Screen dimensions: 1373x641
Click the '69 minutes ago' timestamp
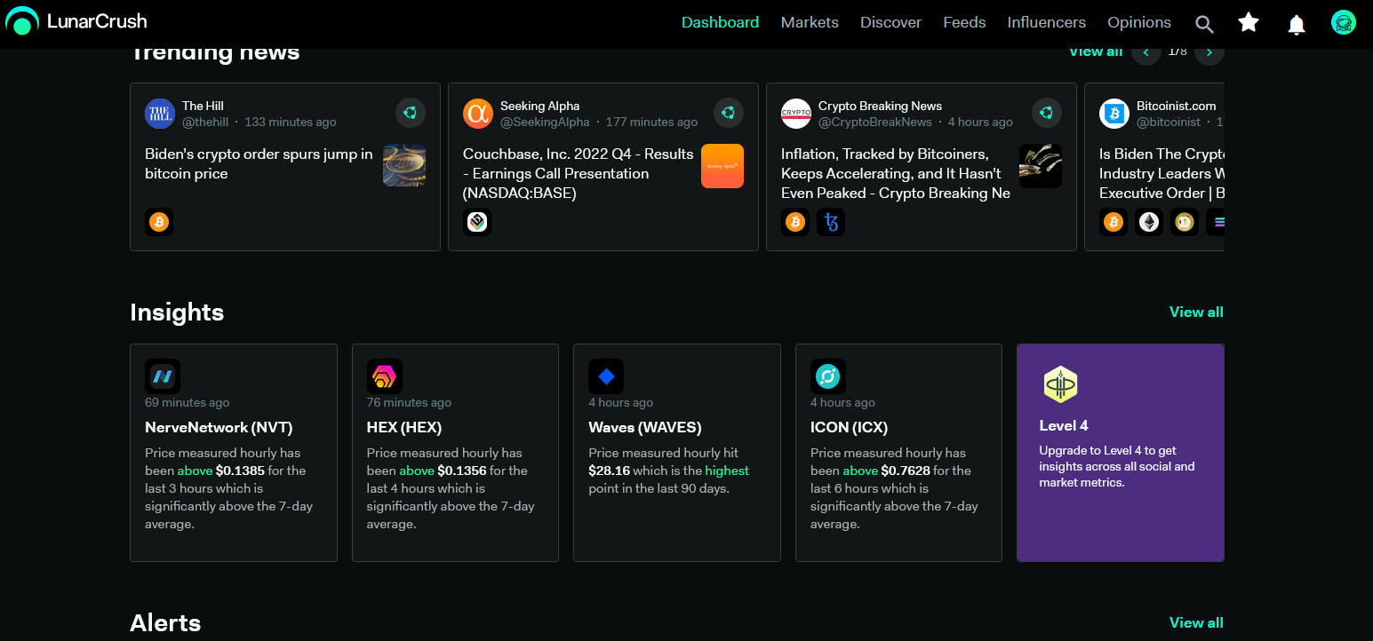188,402
